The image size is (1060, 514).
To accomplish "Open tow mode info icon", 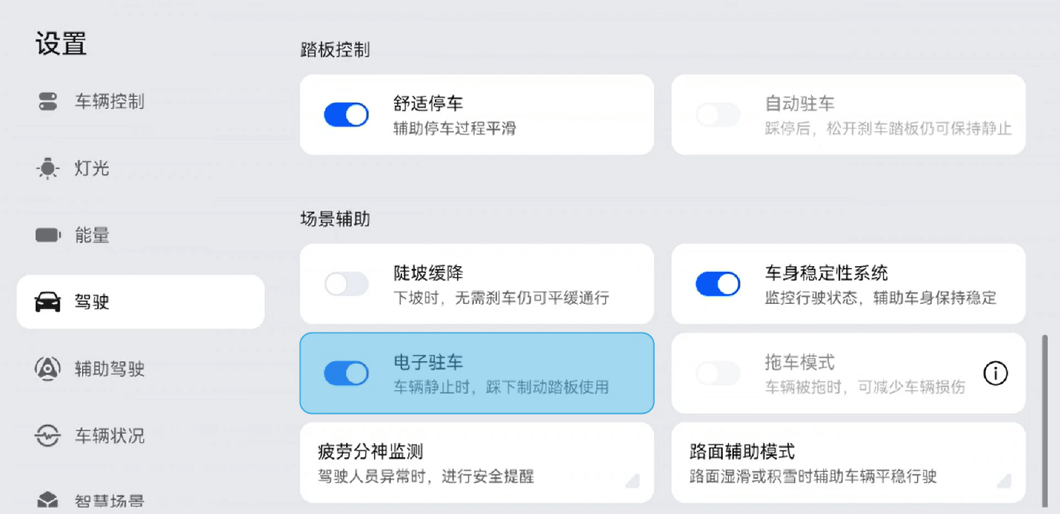I will click(x=995, y=373).
